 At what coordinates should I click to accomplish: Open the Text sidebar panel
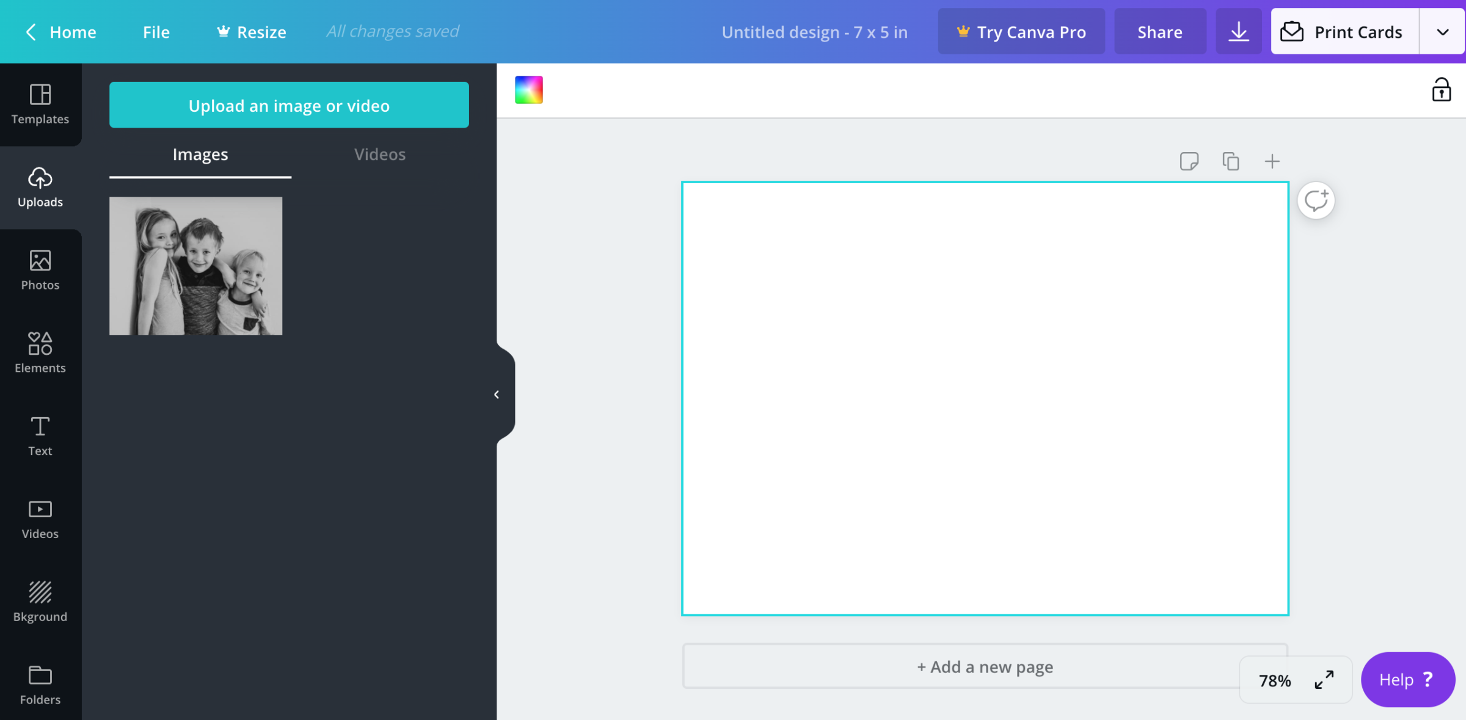coord(40,436)
